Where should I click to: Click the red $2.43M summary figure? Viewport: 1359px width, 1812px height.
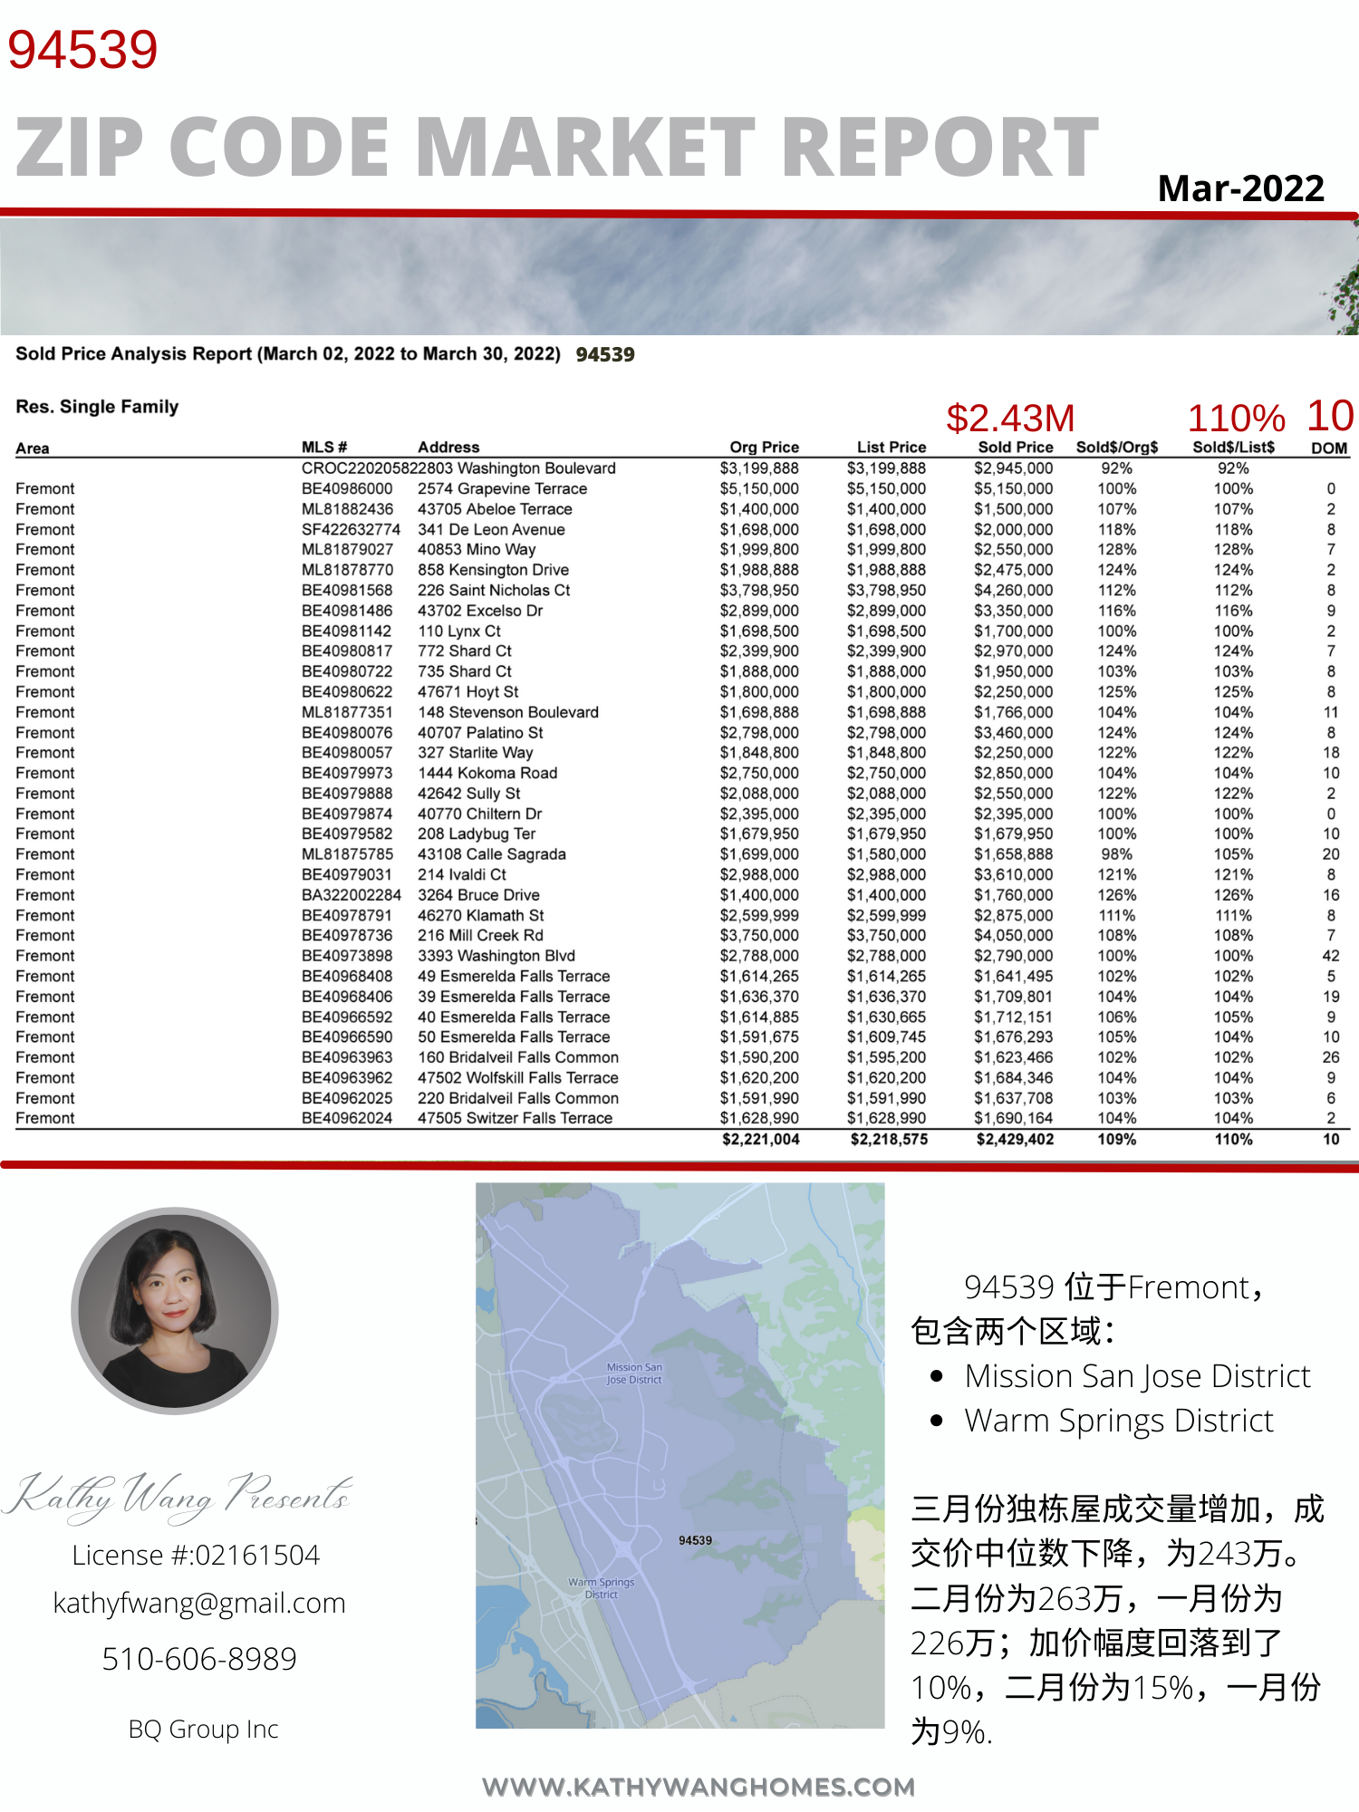pyautogui.click(x=1010, y=418)
